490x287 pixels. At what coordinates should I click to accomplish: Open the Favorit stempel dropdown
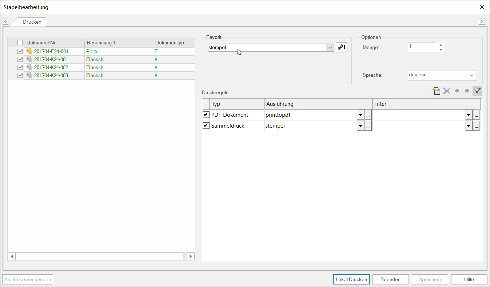(x=330, y=47)
